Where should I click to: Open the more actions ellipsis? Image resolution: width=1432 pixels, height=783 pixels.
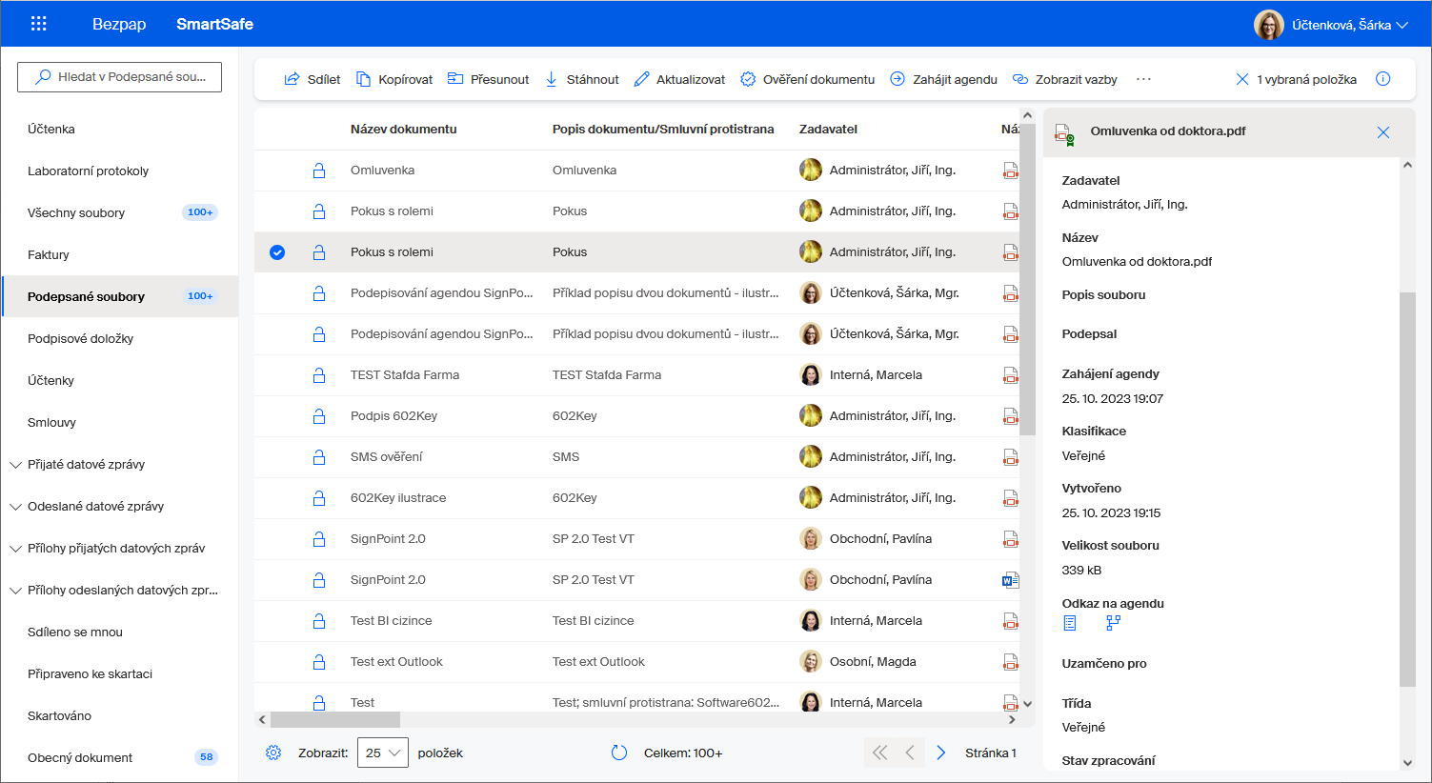(x=1143, y=79)
